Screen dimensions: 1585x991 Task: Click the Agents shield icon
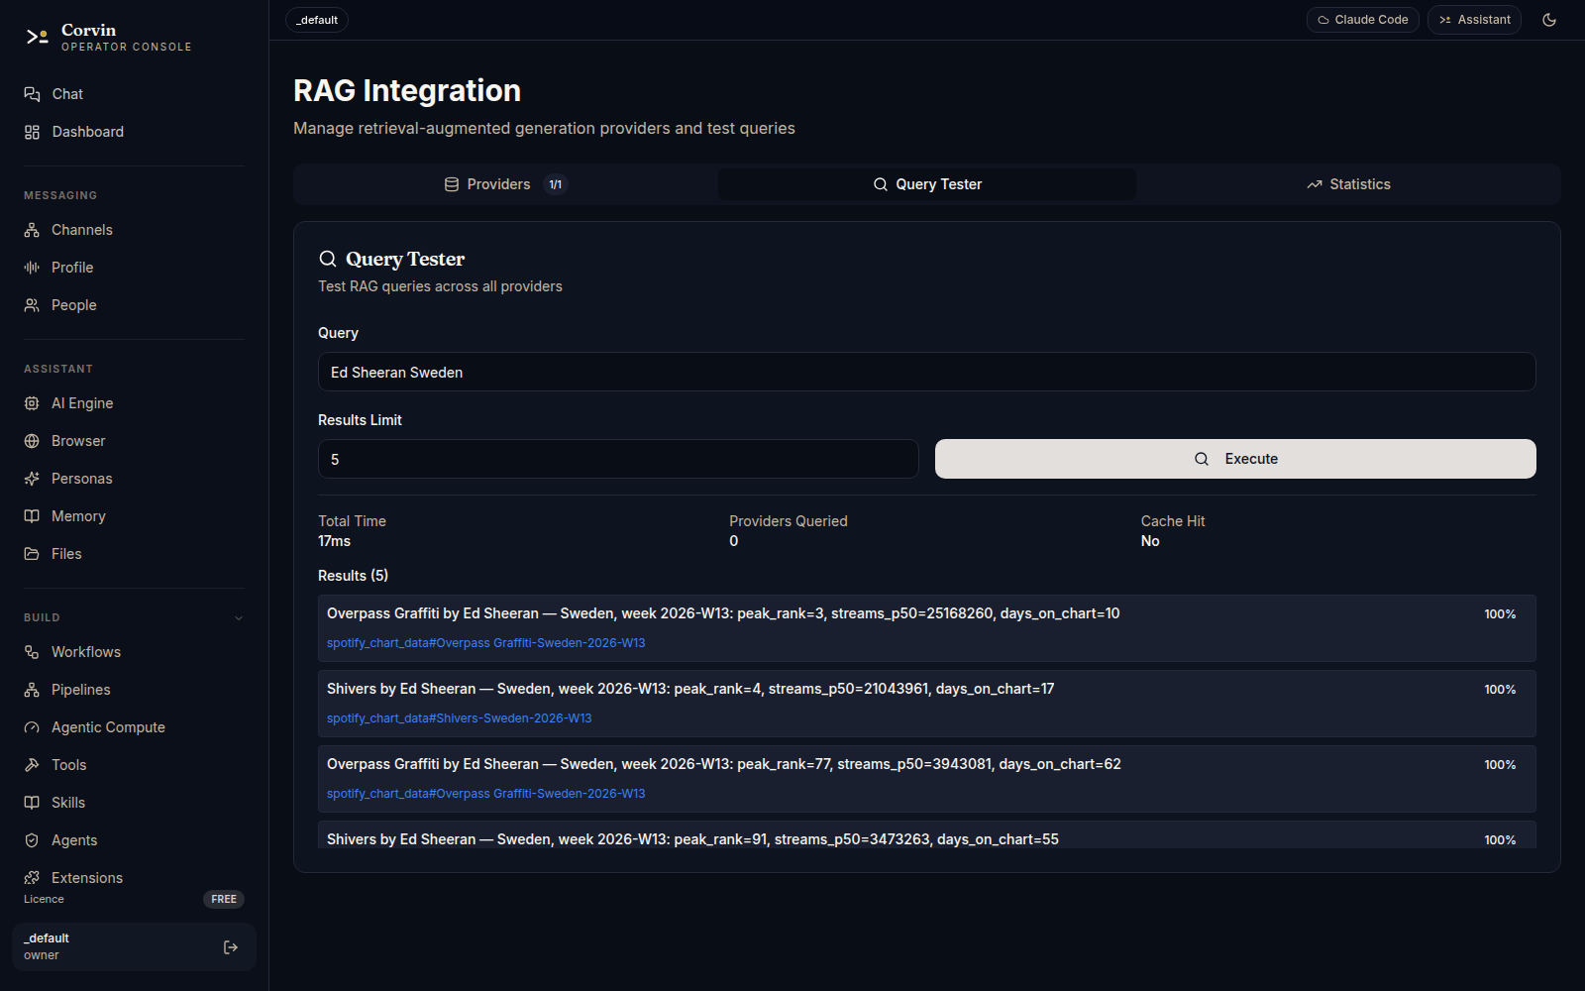coord(32,840)
